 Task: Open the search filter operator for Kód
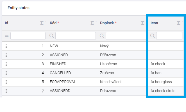[52, 36]
